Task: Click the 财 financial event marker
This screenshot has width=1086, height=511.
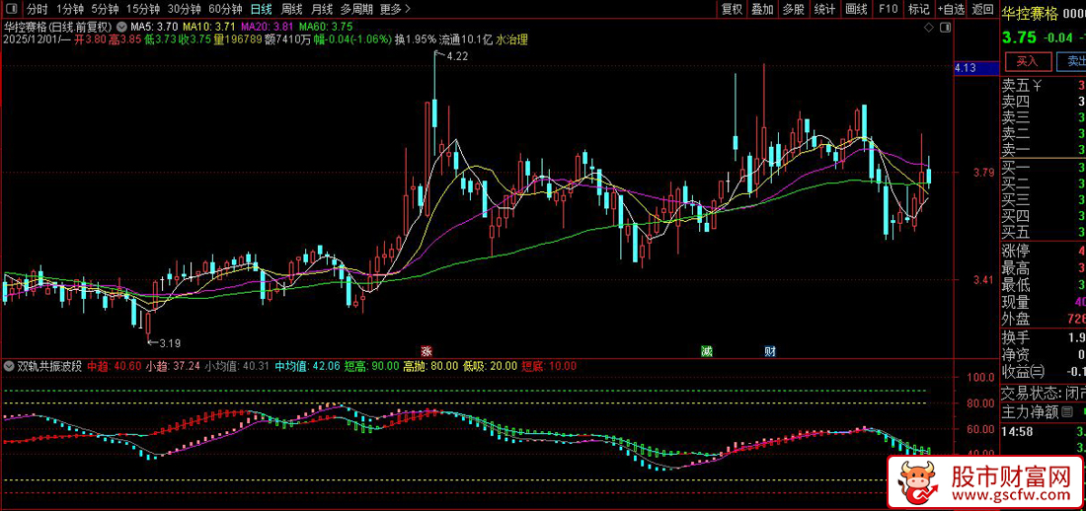Action: tap(769, 351)
